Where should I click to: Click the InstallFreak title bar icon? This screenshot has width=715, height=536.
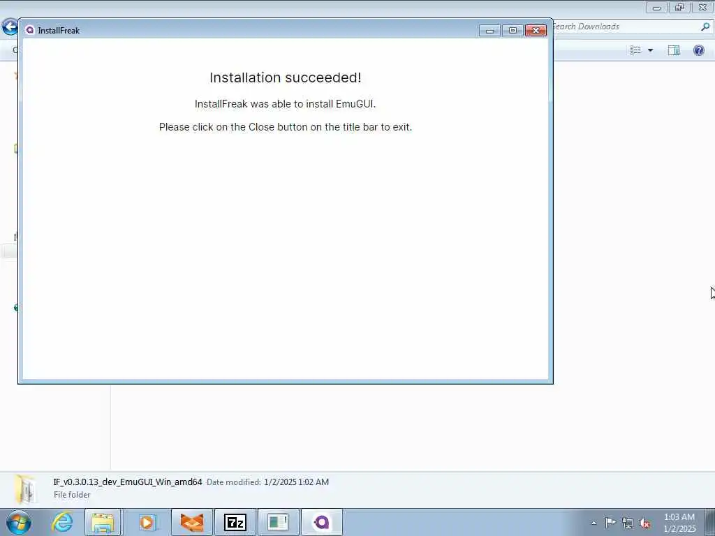pyautogui.click(x=29, y=30)
